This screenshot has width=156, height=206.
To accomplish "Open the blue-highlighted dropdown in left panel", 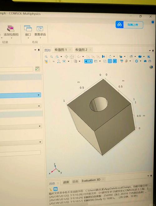I will (x=38, y=95).
